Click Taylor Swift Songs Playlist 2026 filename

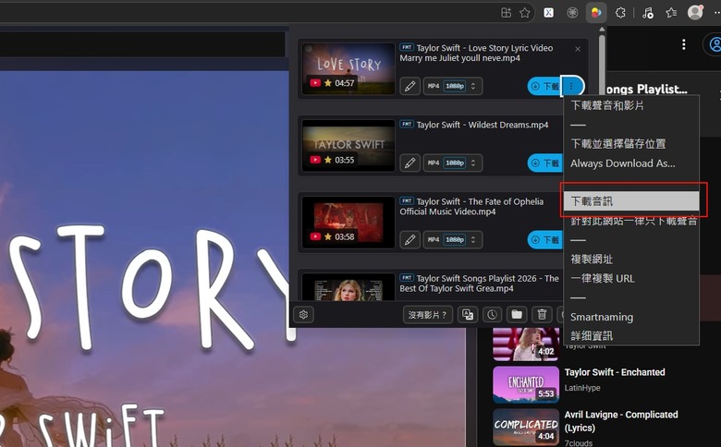[x=479, y=283]
